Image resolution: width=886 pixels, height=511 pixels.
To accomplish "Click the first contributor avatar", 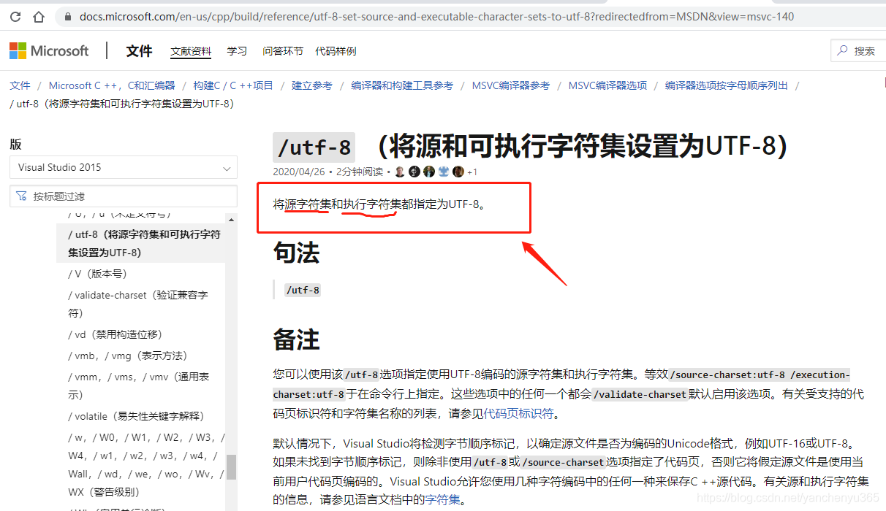I will [x=400, y=172].
